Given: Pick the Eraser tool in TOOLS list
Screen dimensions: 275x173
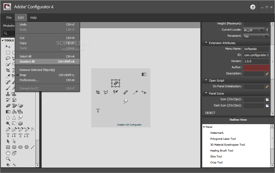Looking at the screenshot, I should point(8,106).
